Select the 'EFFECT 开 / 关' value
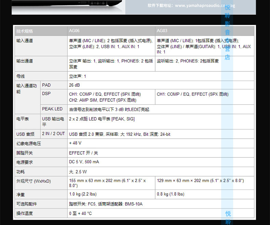270x225 pixels. coord(83,153)
